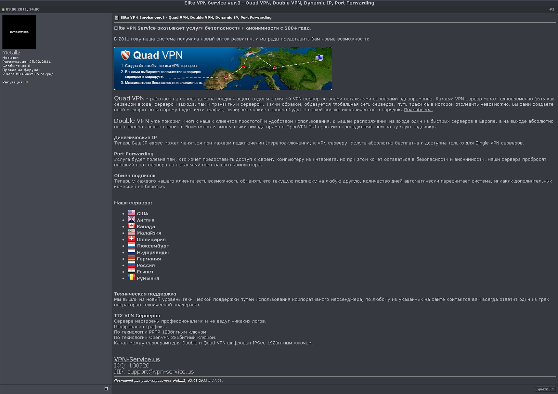This screenshot has height=394, width=558.
Task: Click the Egypt flag icon
Action: (x=131, y=271)
